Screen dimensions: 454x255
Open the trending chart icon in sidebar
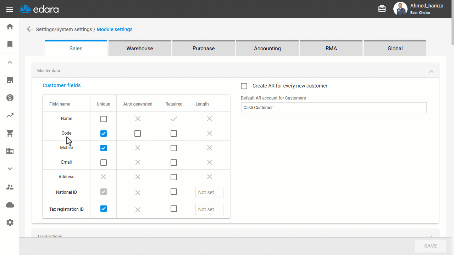10,115
